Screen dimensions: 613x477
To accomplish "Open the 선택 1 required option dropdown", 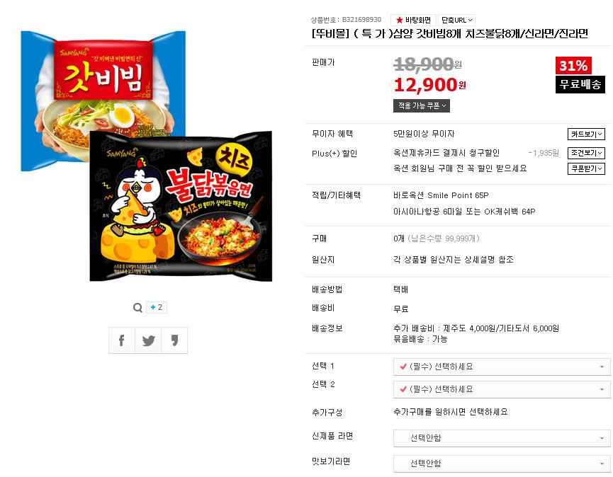I will coord(502,367).
